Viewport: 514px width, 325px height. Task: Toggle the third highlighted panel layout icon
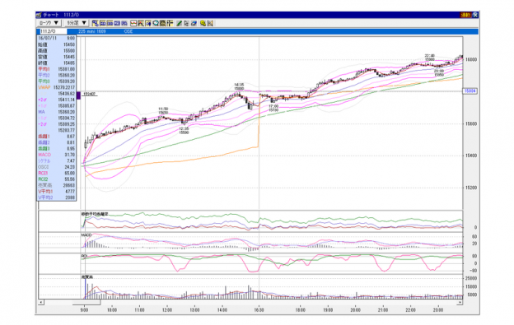coord(110,23)
